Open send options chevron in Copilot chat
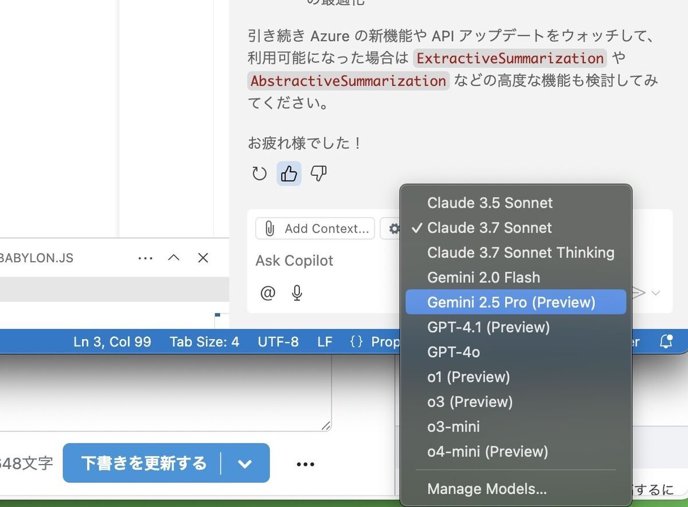This screenshot has height=507, width=688. pos(655,293)
